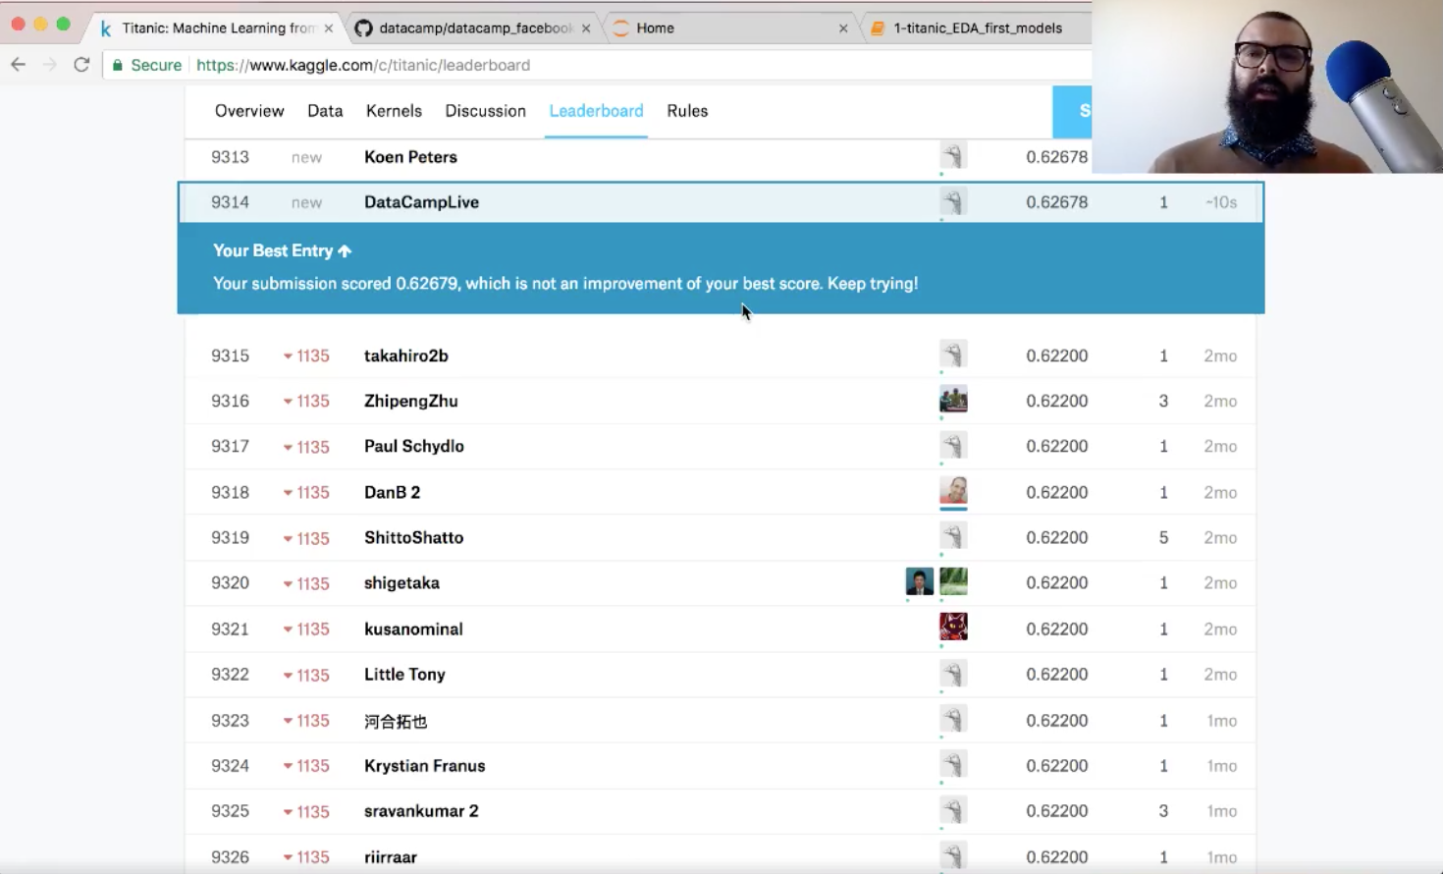Open Koen Peters' avatar icon
1443x874 pixels.
pos(953,156)
